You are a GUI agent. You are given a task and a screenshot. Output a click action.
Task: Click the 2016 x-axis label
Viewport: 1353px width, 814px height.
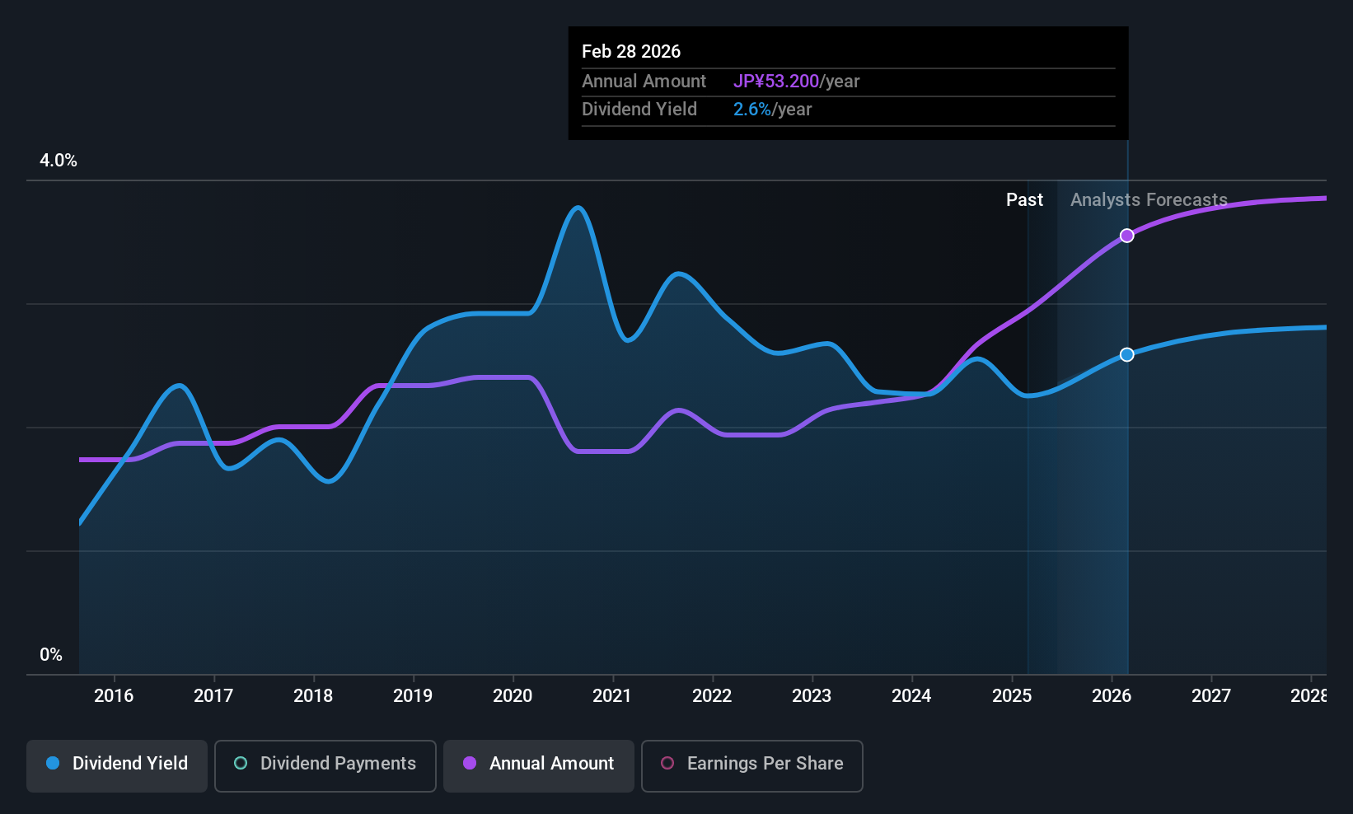pyautogui.click(x=114, y=696)
